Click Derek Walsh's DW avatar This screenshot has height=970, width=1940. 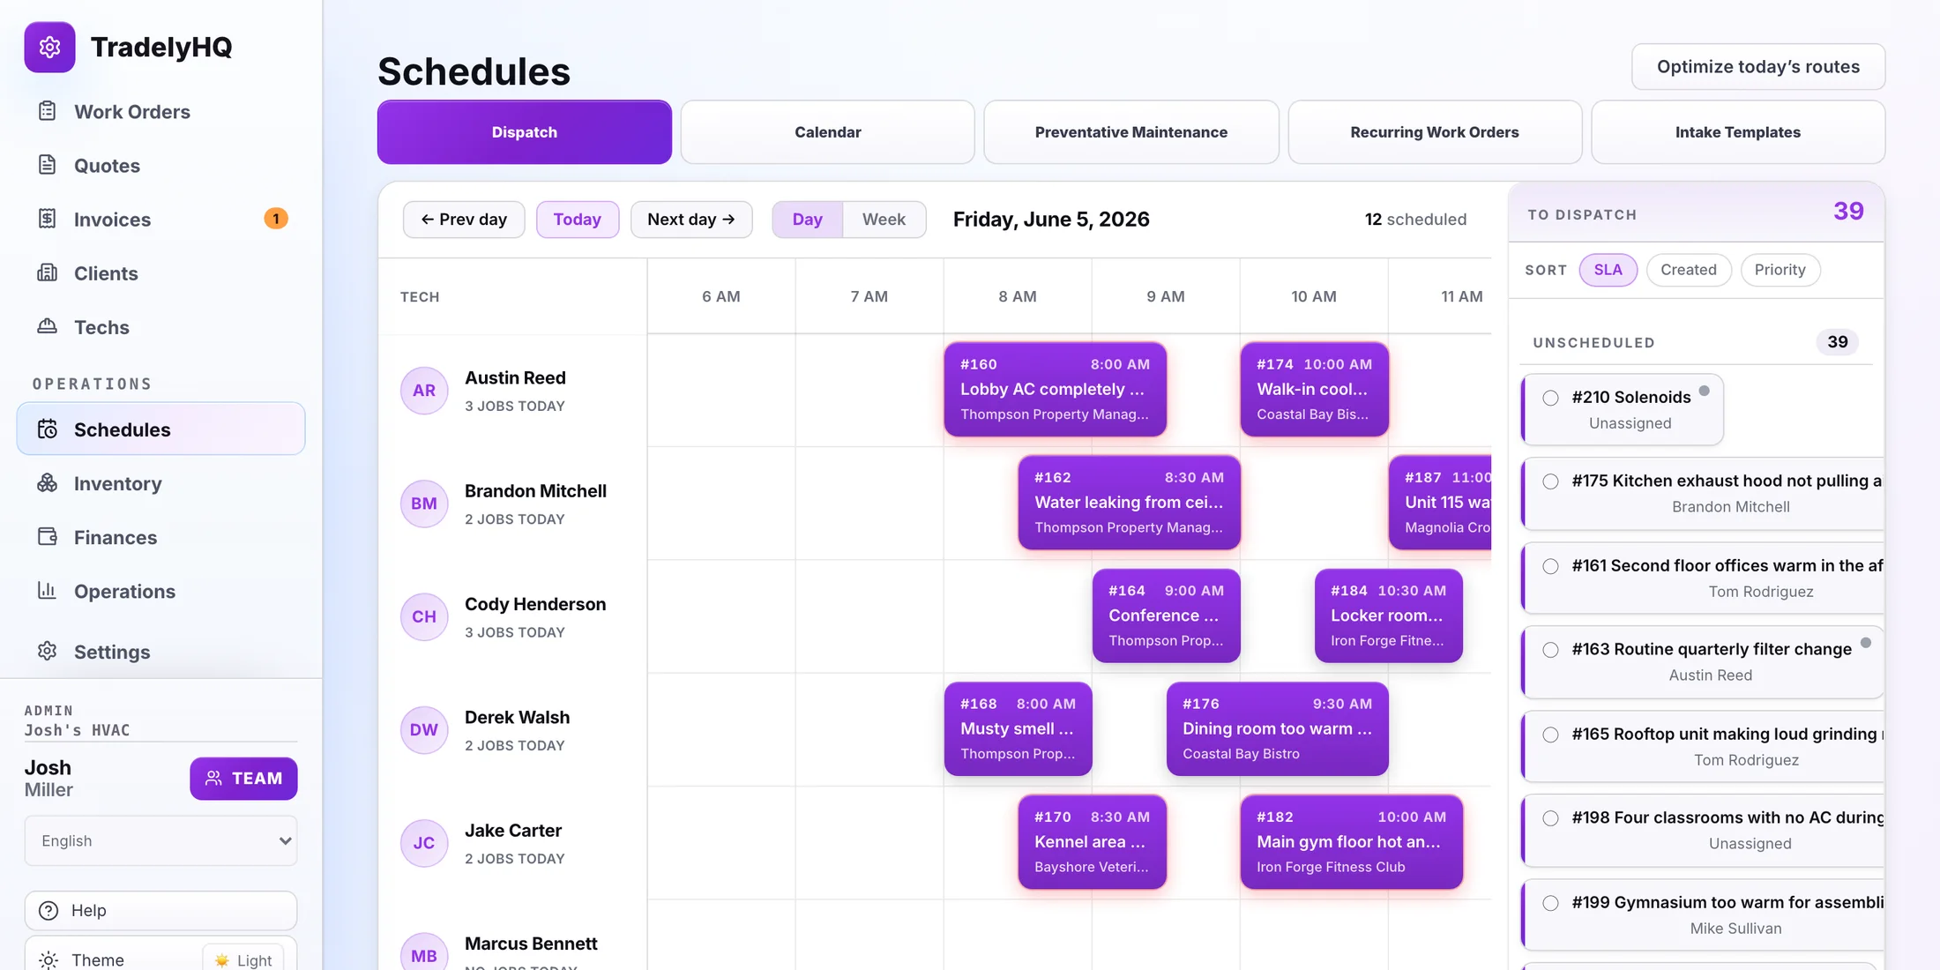coord(424,729)
